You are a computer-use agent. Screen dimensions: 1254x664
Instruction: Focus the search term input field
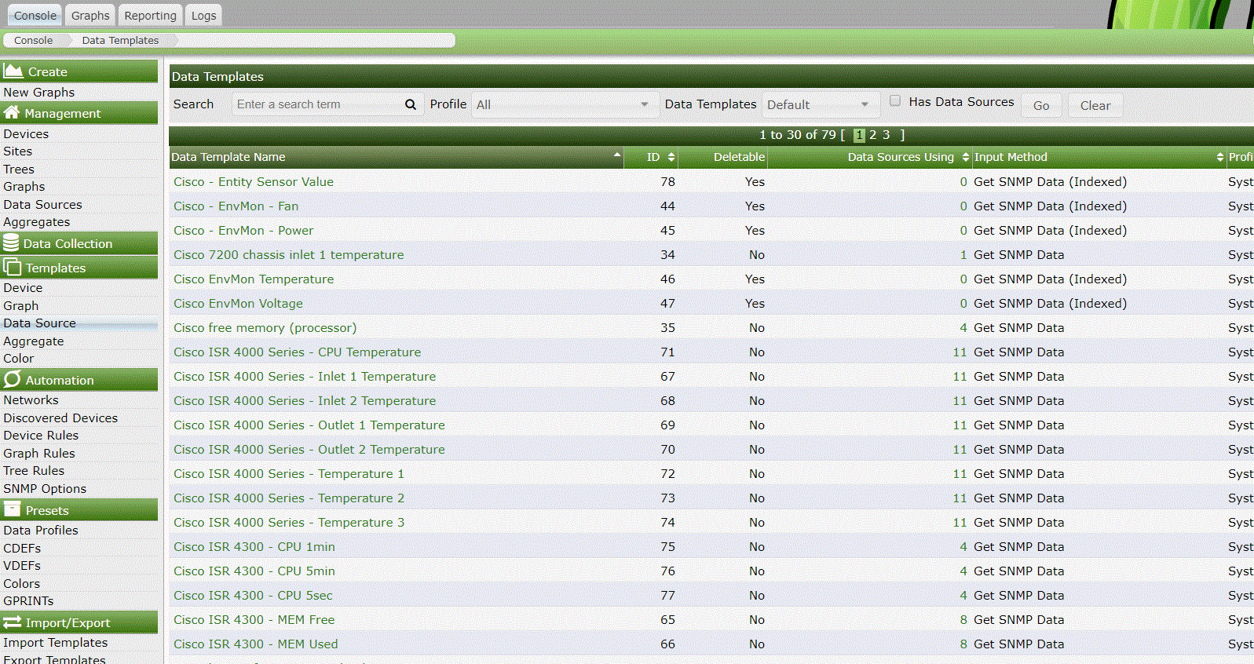(x=318, y=104)
